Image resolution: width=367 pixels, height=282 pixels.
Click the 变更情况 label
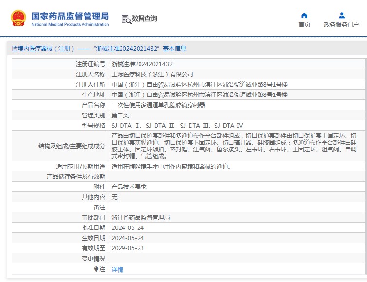pyautogui.click(x=93, y=259)
